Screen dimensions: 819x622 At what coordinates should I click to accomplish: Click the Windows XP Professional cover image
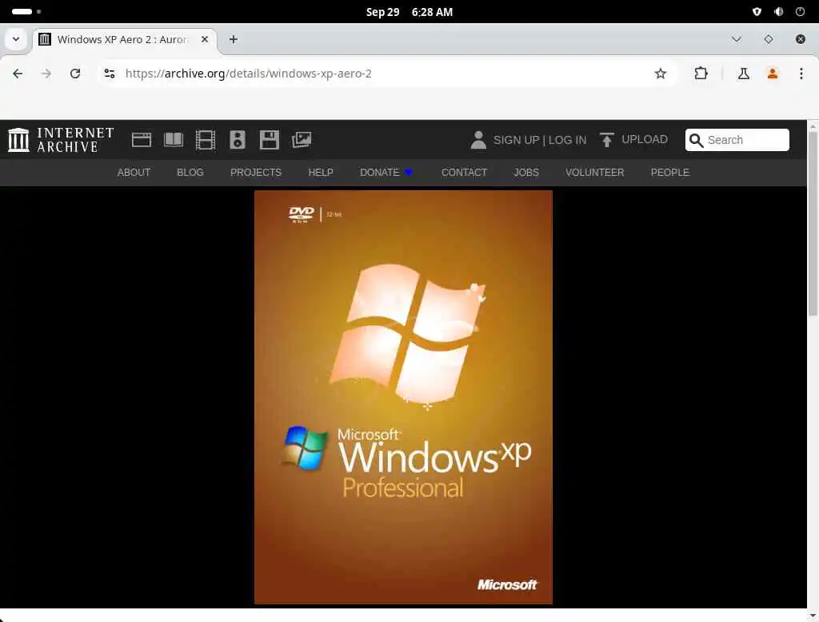pyautogui.click(x=403, y=397)
